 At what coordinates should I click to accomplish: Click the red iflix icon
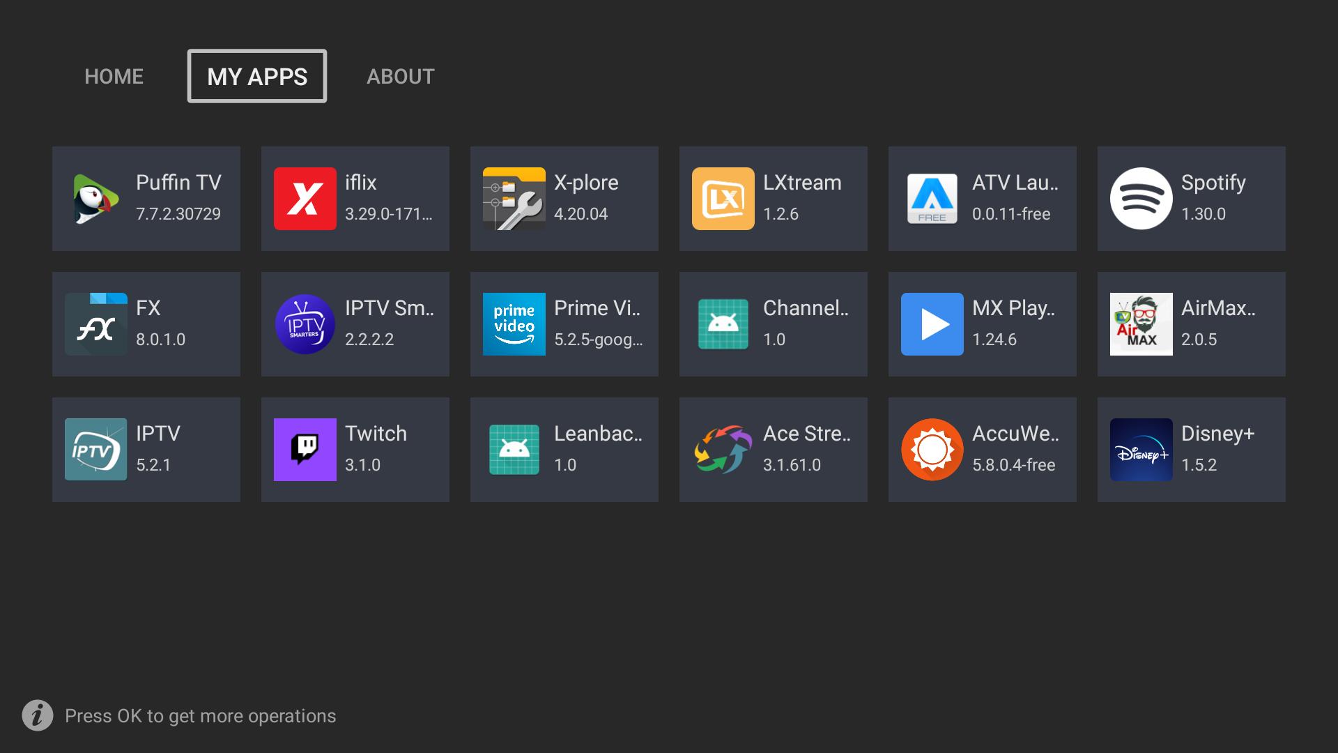tap(305, 199)
